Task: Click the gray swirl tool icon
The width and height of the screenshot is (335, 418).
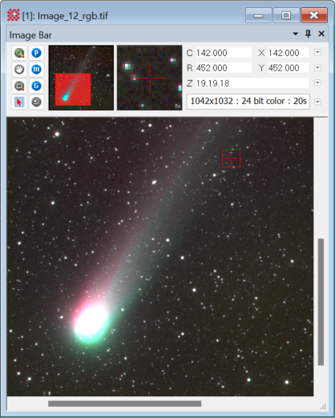Action: click(x=36, y=102)
